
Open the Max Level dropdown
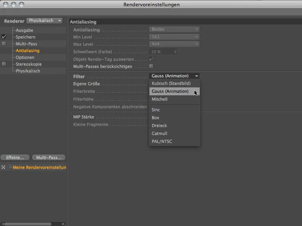pos(174,43)
